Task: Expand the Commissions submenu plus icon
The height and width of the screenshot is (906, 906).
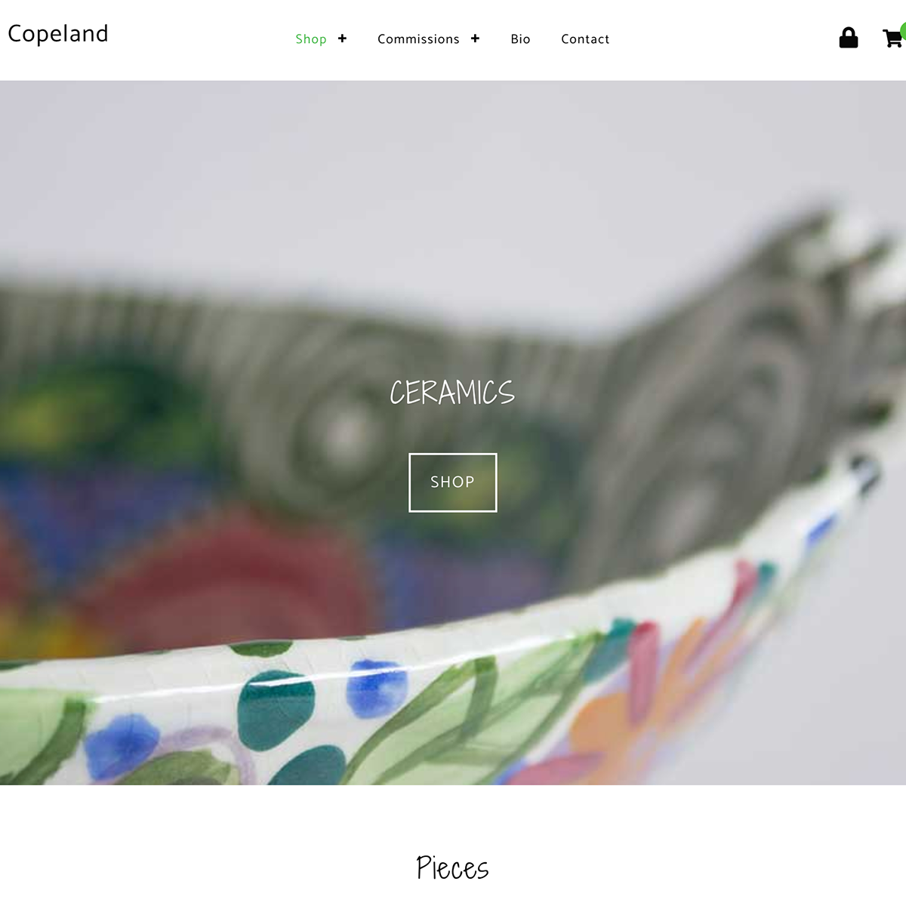Action: click(475, 39)
